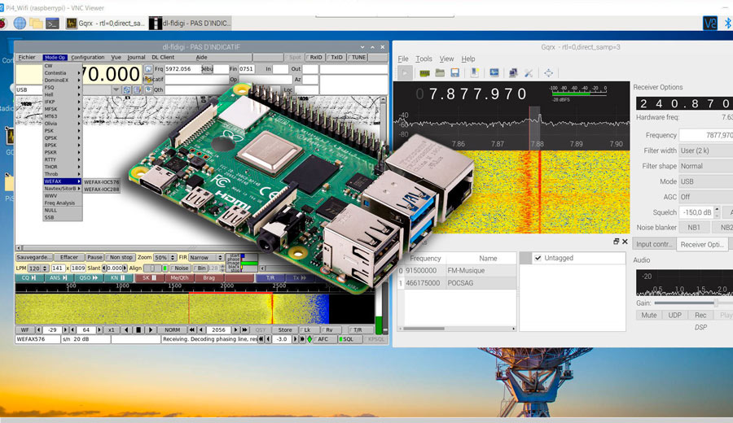Viewport: 733px width, 423px height.
Task: Click Gqrx computer network toolbar icon
Action: pos(513,73)
